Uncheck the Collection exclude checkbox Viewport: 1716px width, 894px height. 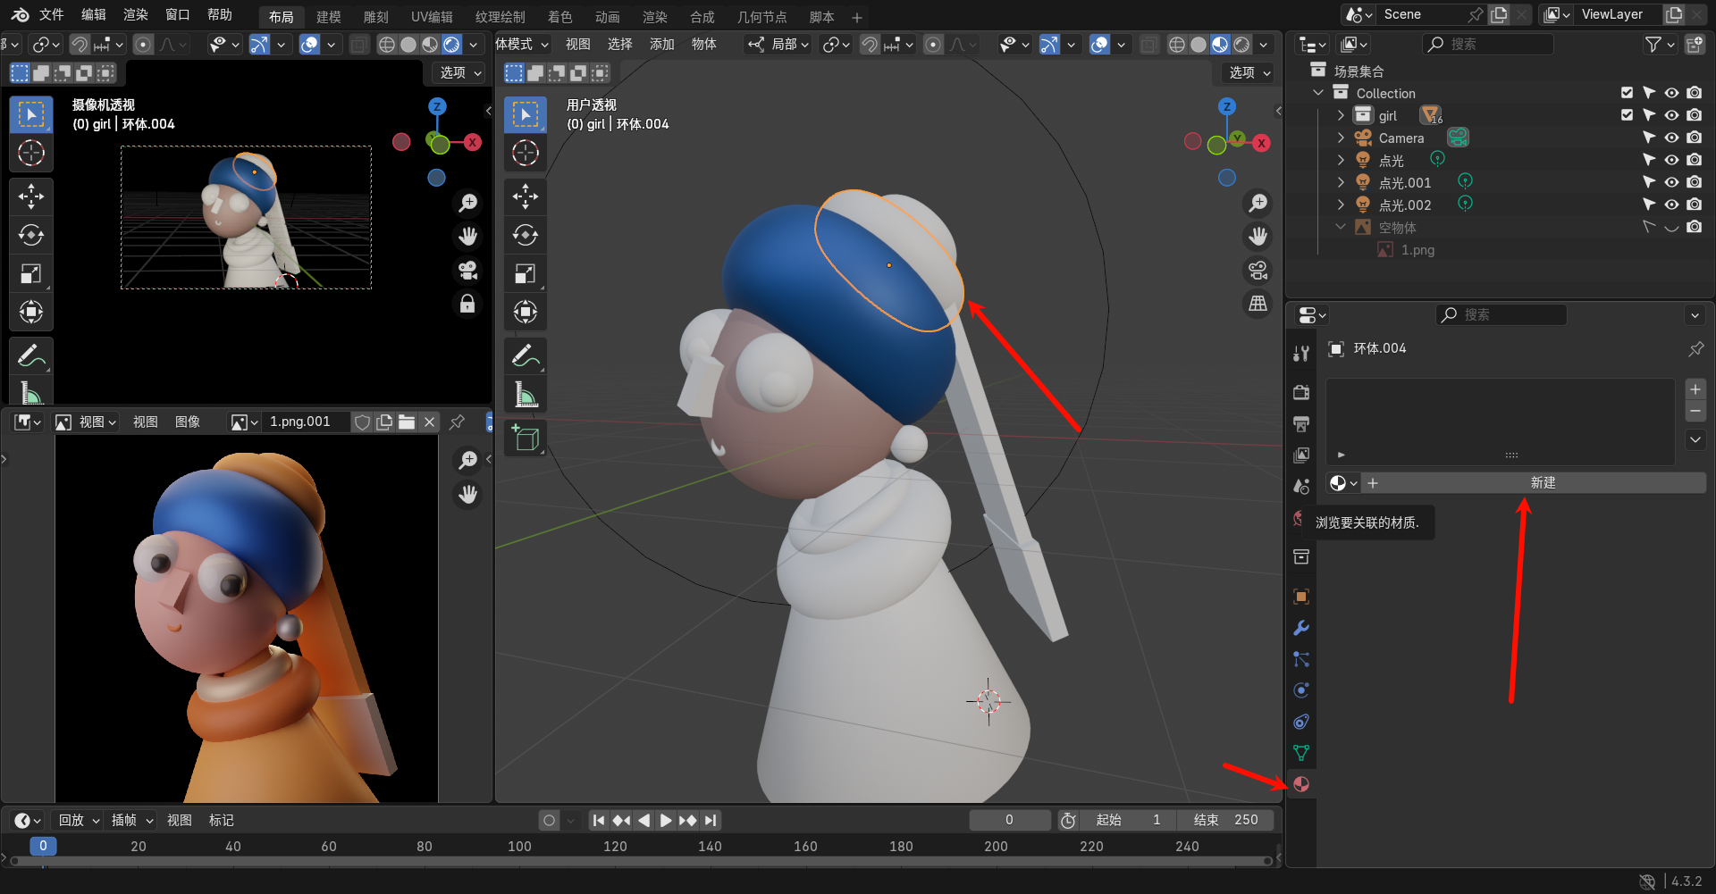pos(1627,93)
